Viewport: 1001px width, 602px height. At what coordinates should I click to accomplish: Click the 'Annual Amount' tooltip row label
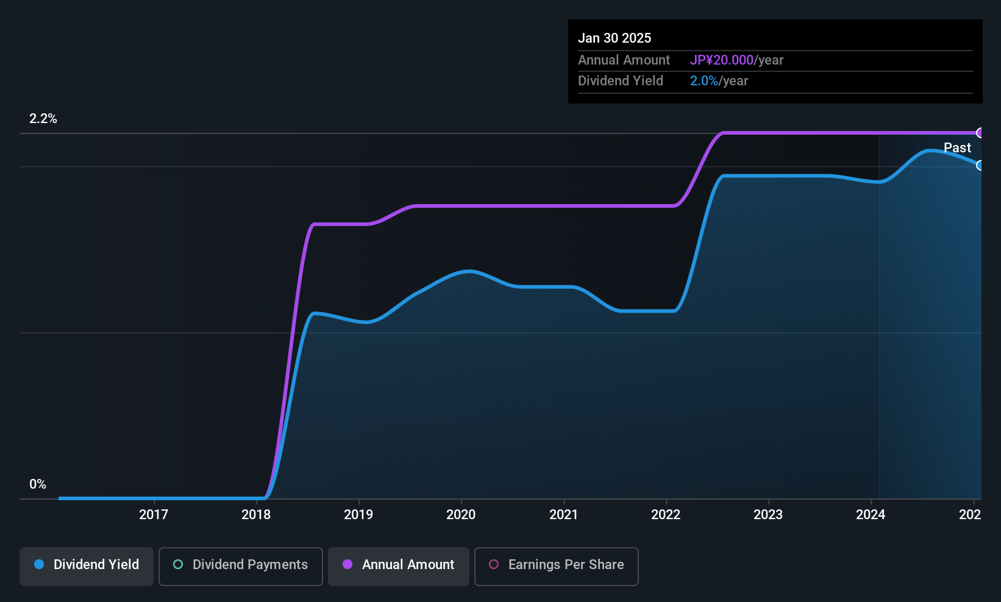[624, 60]
